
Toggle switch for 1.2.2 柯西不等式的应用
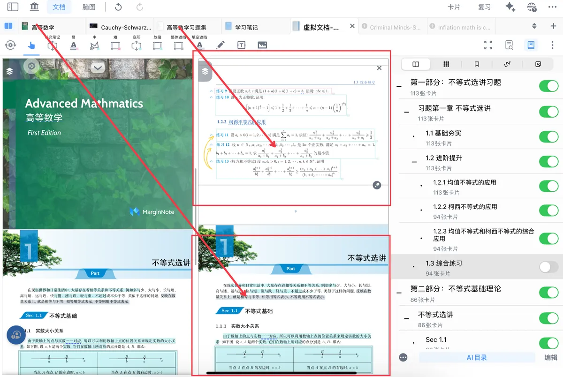pos(548,210)
